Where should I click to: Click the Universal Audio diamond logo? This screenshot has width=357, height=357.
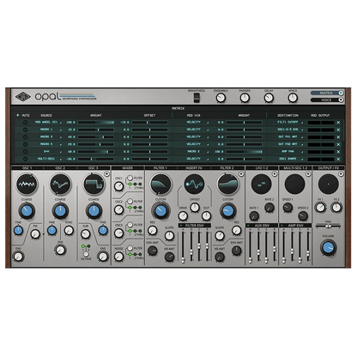point(23,97)
